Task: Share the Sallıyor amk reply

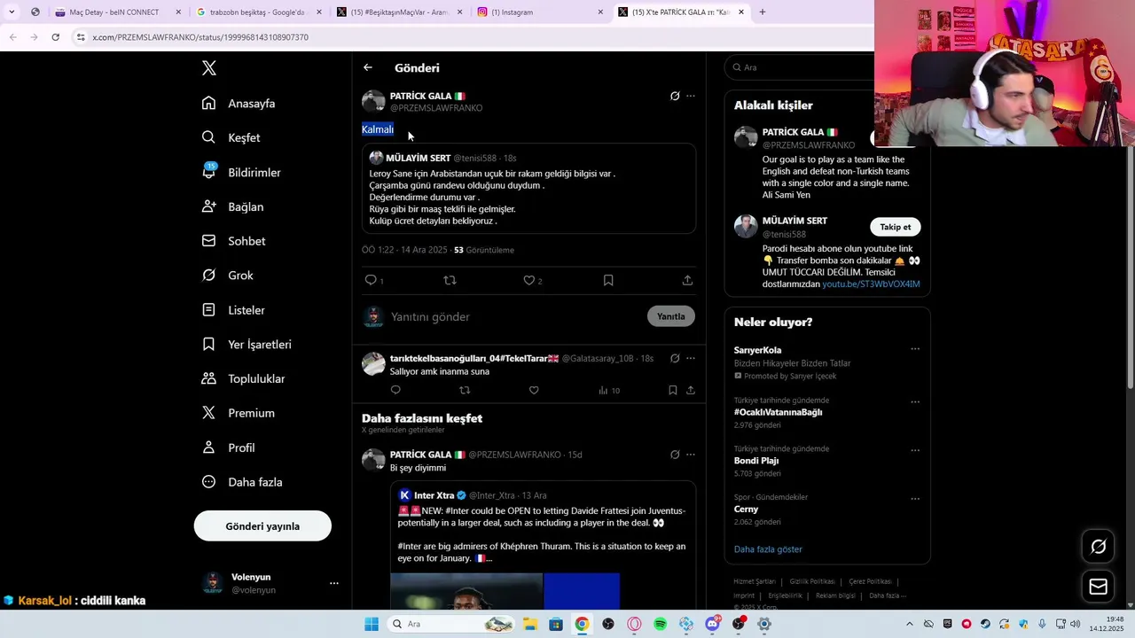Action: (691, 390)
